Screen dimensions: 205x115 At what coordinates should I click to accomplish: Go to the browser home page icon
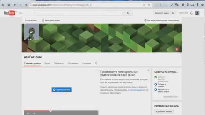pos(3,5)
